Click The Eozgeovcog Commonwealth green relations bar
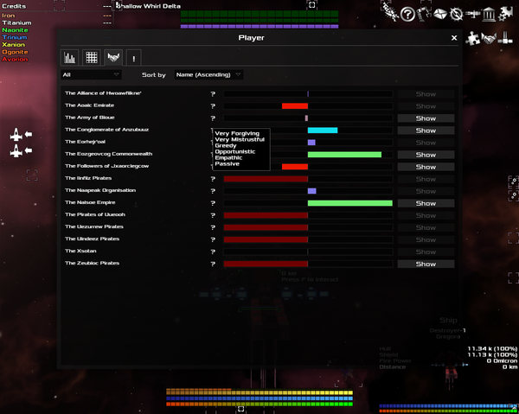 coord(344,155)
